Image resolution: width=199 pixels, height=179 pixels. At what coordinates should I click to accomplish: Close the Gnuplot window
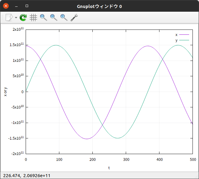pos(6,6)
